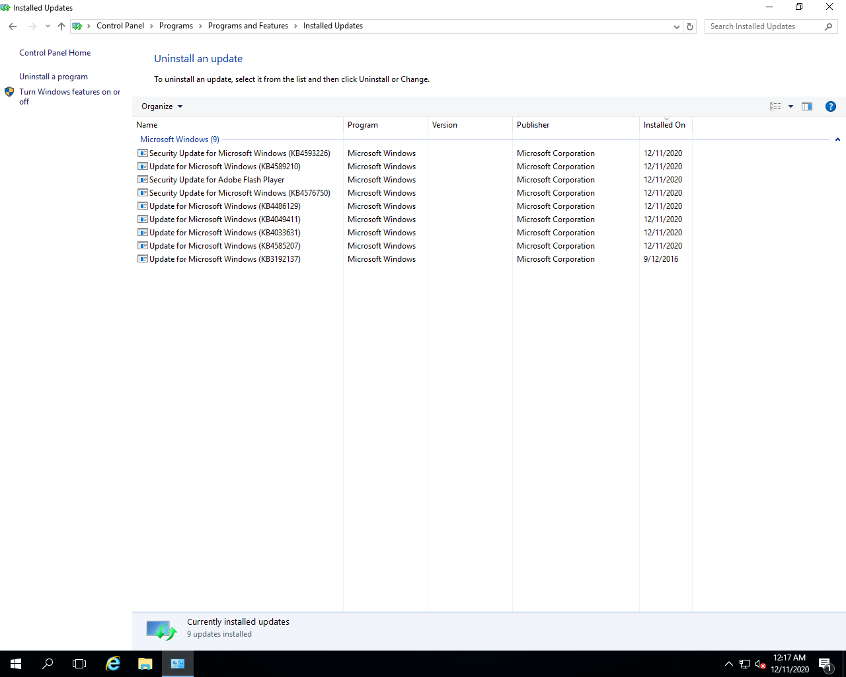Go back using the Back arrow

click(x=13, y=26)
